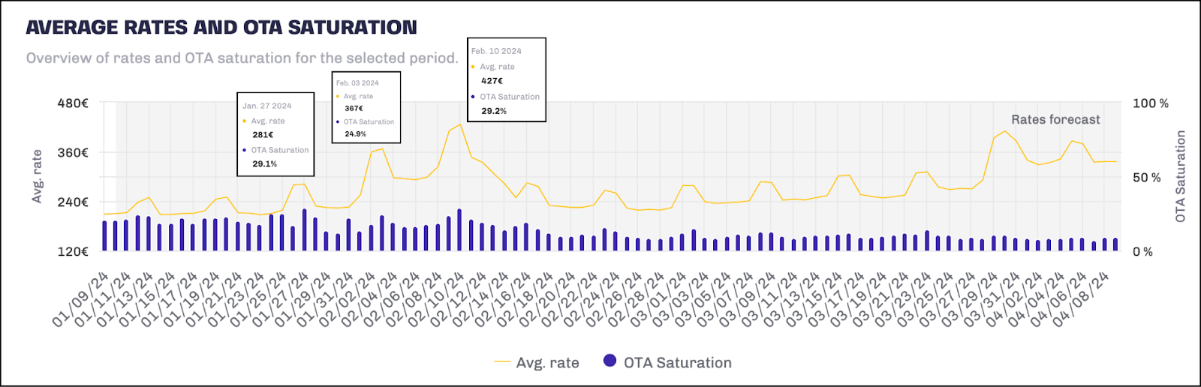This screenshot has height=387, width=1201.
Task: Click the 480€ label on the left axis
Action: [x=73, y=103]
